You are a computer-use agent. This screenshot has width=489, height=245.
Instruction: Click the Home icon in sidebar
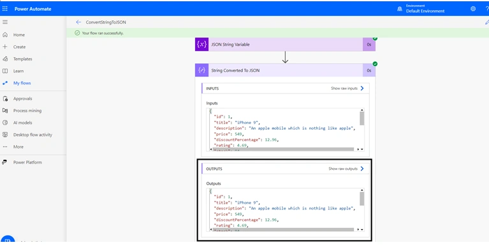click(5, 34)
